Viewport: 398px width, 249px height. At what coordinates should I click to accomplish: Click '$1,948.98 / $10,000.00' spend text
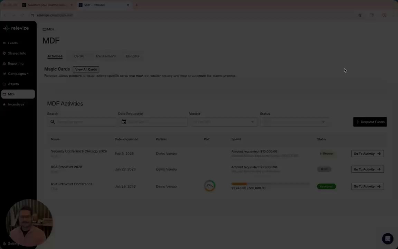click(x=248, y=188)
